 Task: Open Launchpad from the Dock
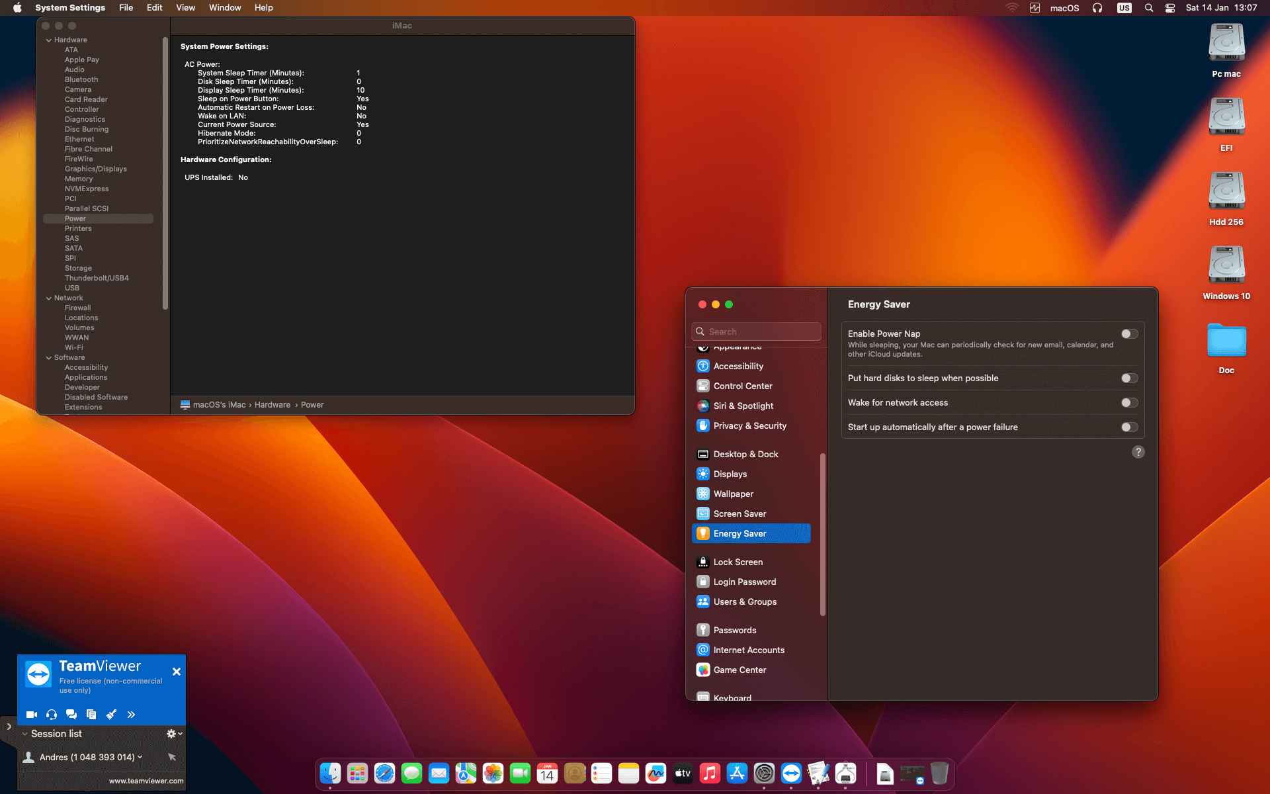(x=357, y=773)
